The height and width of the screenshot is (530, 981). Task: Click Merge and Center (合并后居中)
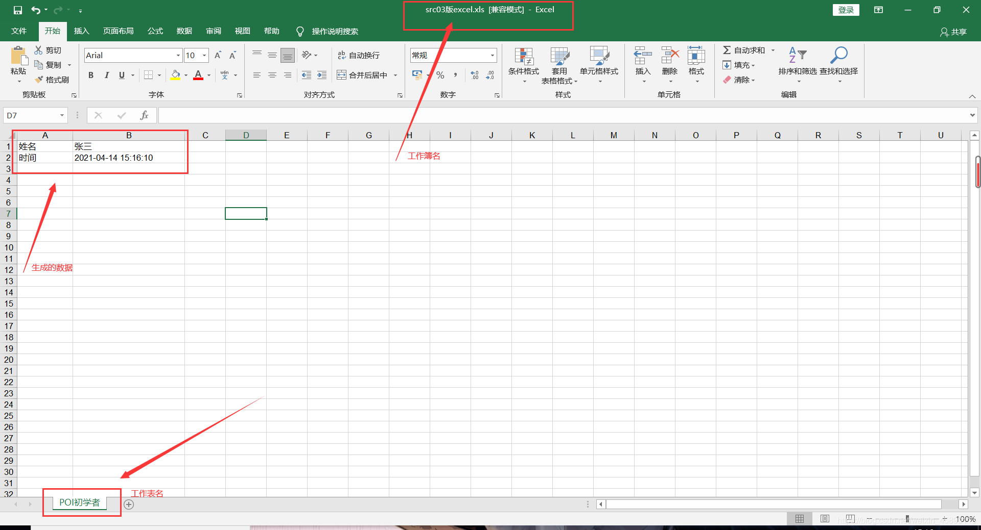(x=362, y=75)
